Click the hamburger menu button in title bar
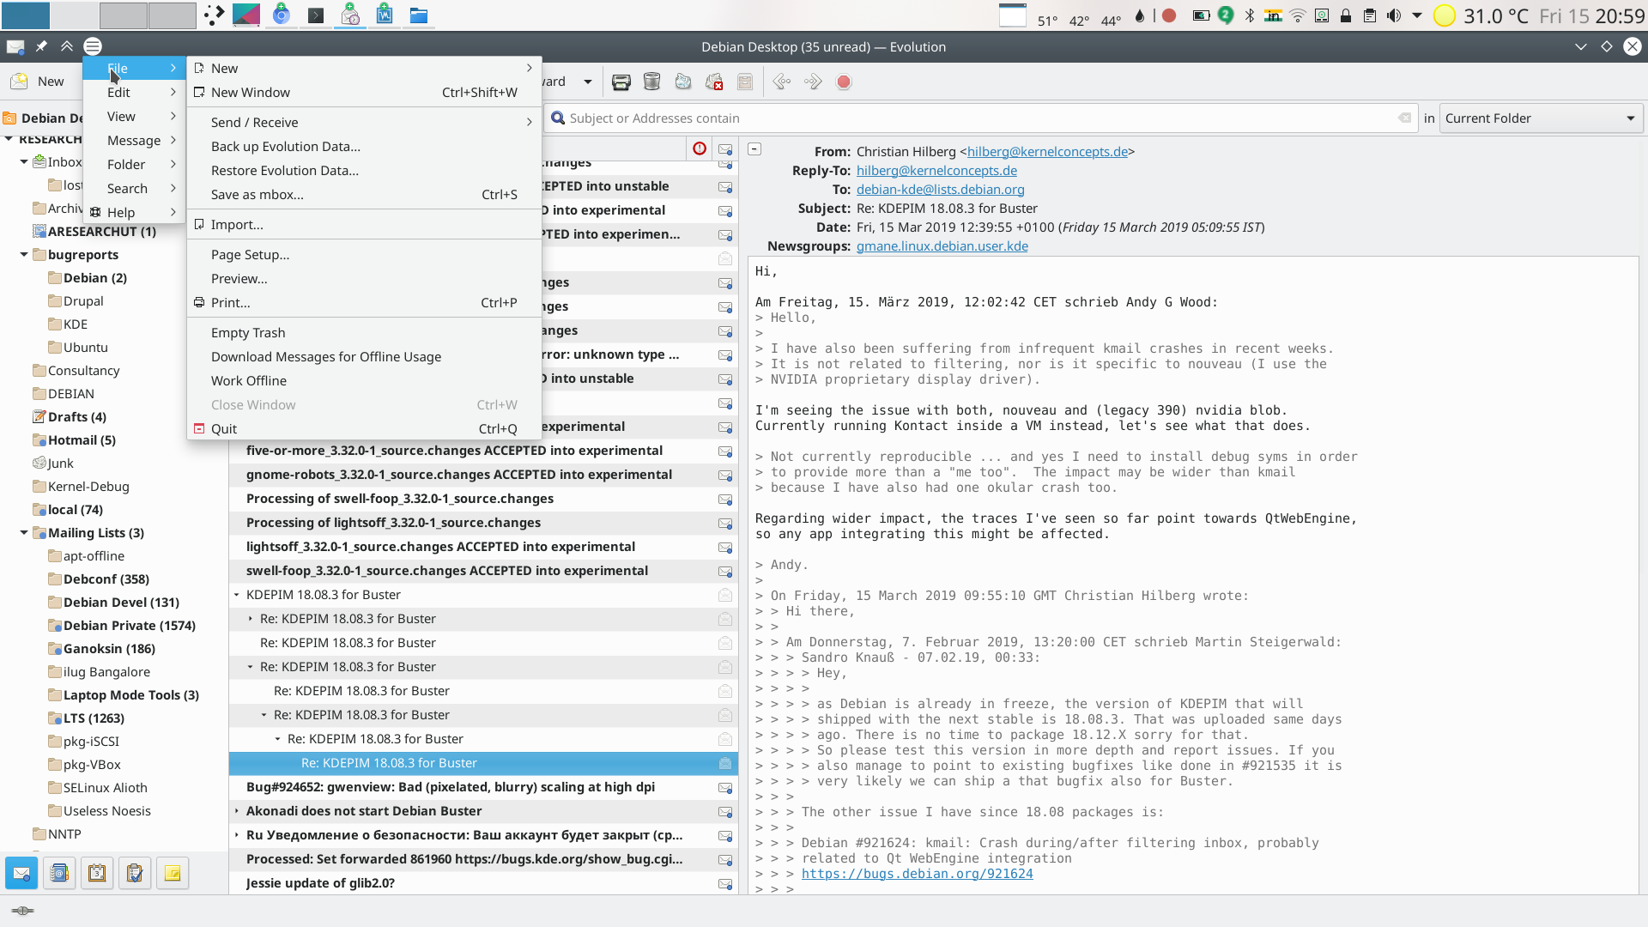Viewport: 1648px width, 927px height. point(93,46)
